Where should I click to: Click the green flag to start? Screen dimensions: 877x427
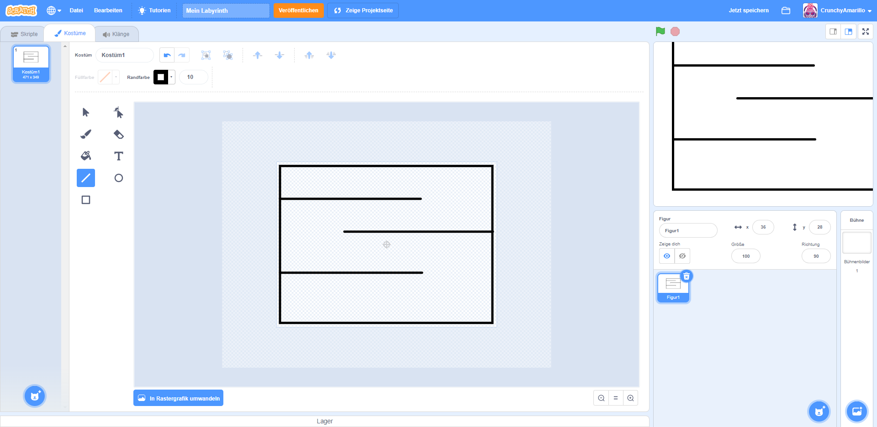point(660,31)
